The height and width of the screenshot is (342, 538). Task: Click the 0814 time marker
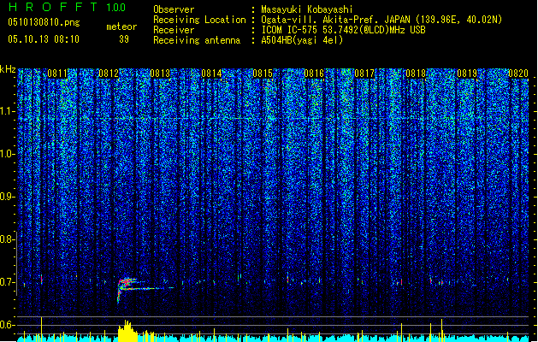click(x=211, y=74)
